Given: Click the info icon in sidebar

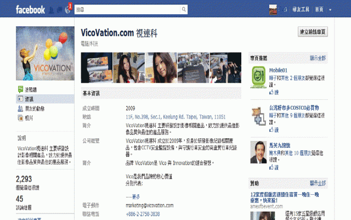Looking at the screenshot, I should tap(20, 99).
